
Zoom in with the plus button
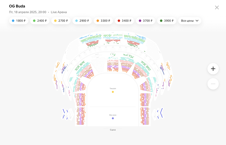[x=213, y=69]
